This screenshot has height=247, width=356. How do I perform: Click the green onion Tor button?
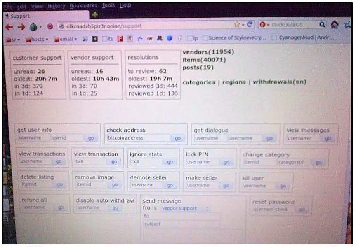[x=33, y=27]
